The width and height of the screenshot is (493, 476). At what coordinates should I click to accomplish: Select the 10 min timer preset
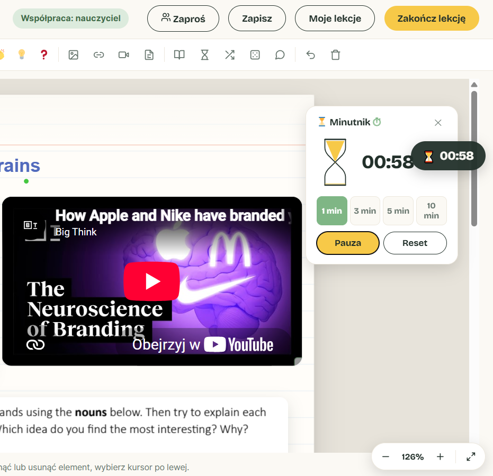tap(432, 210)
